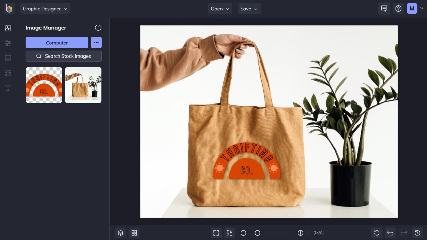Click the zoom in plus icon
The height and width of the screenshot is (240, 427).
(301, 233)
